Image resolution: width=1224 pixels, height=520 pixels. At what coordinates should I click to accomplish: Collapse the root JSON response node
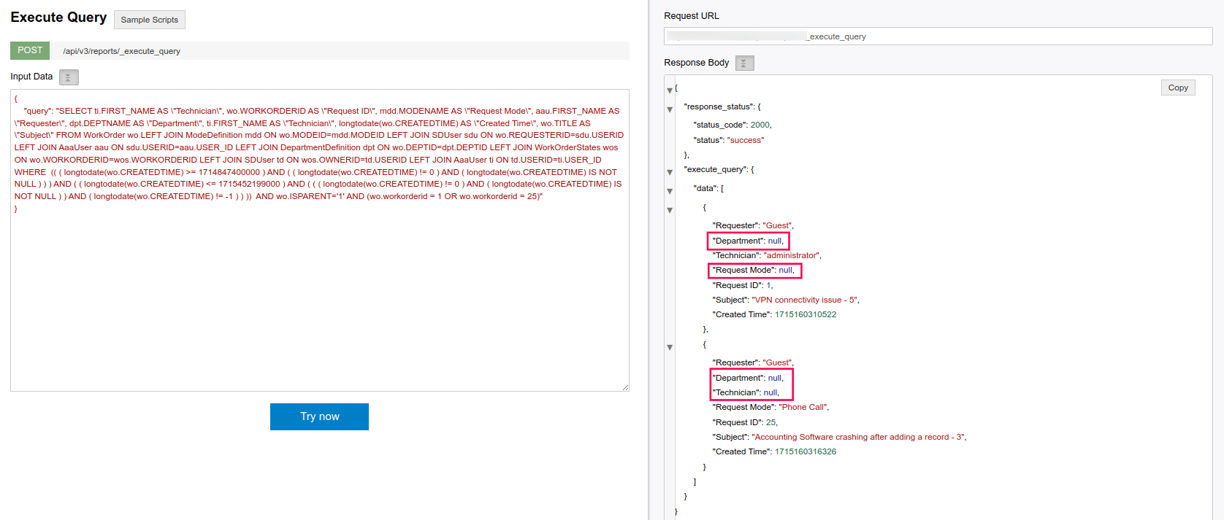[670, 90]
